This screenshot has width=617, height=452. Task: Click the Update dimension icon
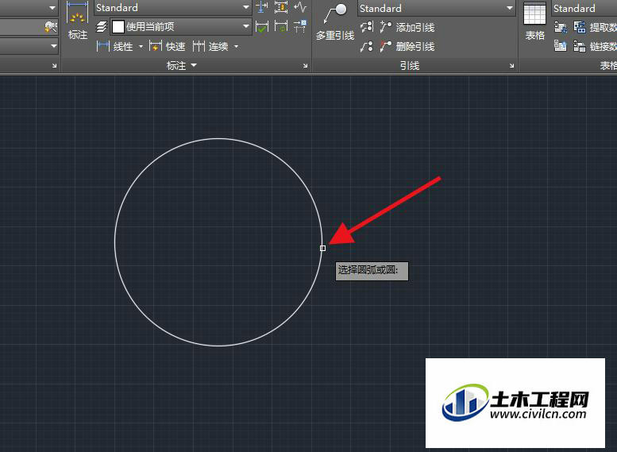click(x=281, y=27)
